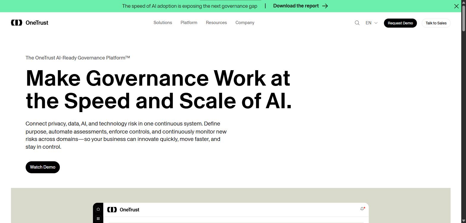Expand the EN language dropdown
This screenshot has height=223, width=466.
(x=371, y=23)
